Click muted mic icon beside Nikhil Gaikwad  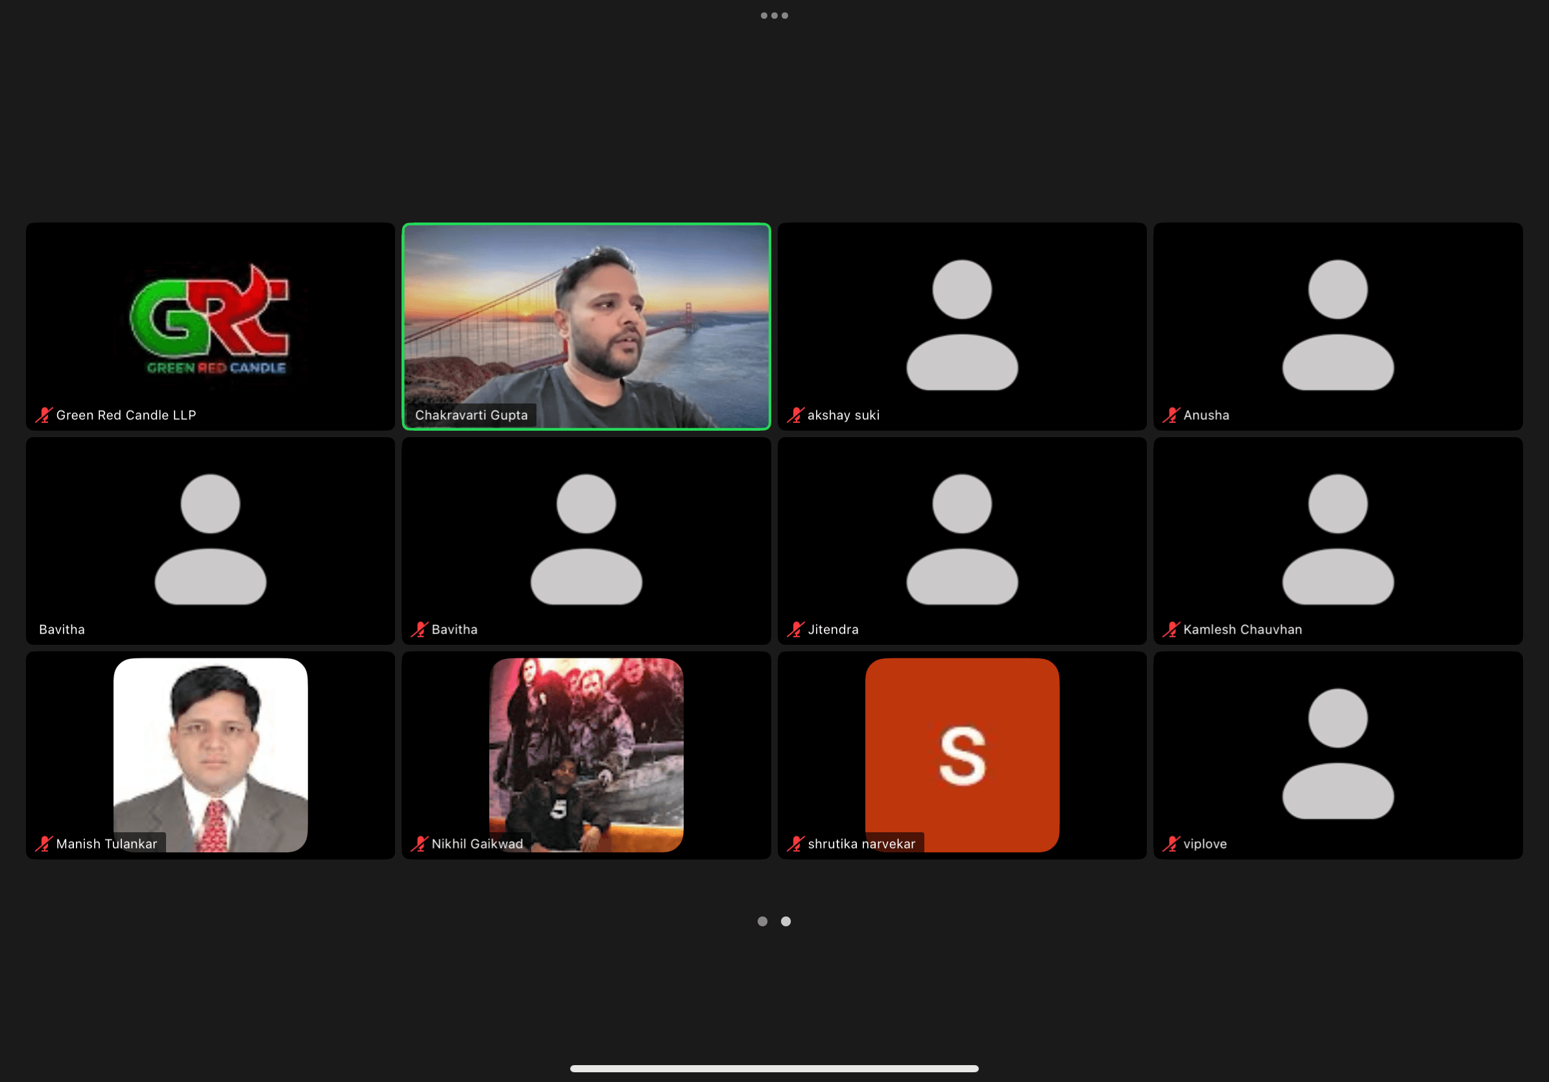pos(420,843)
